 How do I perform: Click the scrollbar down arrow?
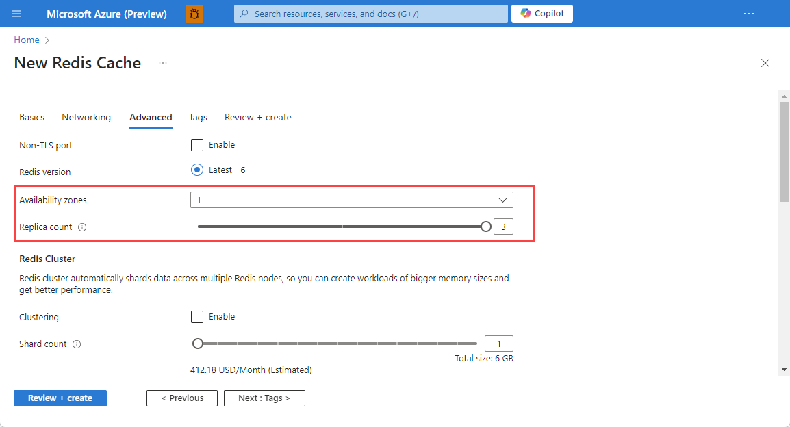pyautogui.click(x=784, y=370)
